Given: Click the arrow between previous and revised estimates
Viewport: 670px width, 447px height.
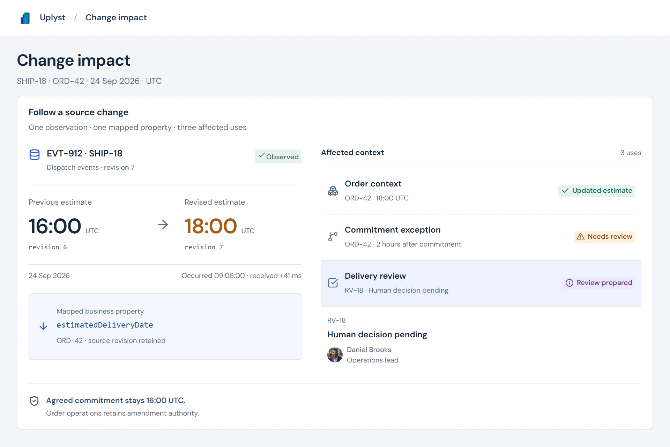Looking at the screenshot, I should click(x=163, y=225).
